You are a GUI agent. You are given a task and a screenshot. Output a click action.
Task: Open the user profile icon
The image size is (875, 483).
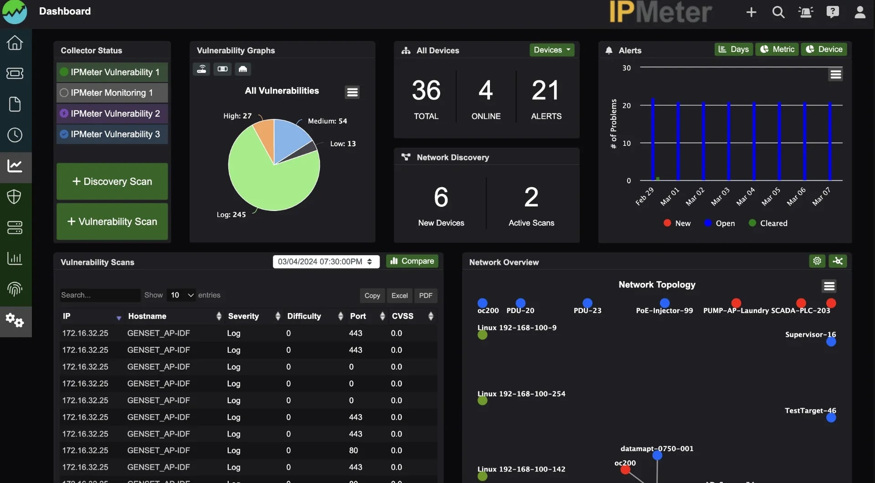tap(860, 12)
